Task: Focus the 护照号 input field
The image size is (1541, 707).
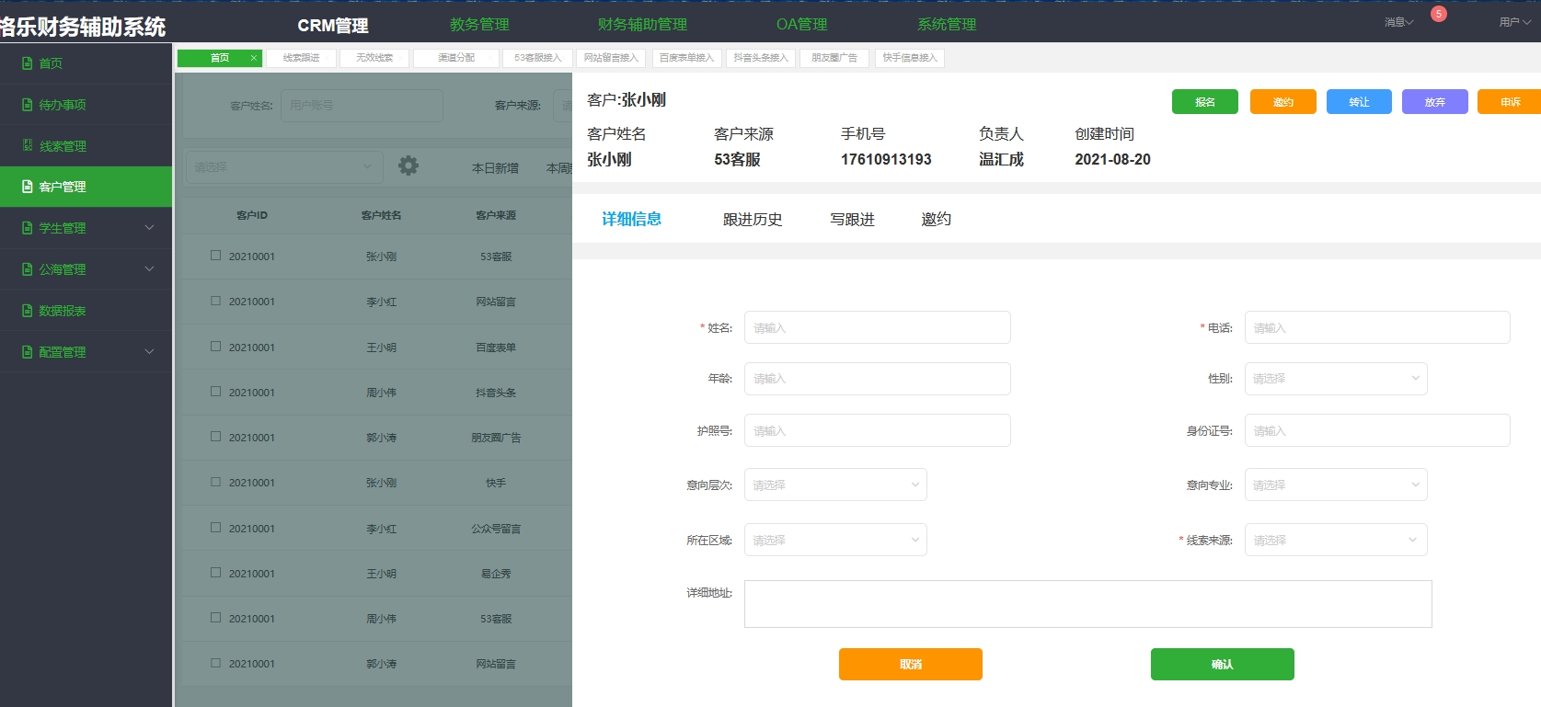Action: [x=878, y=430]
